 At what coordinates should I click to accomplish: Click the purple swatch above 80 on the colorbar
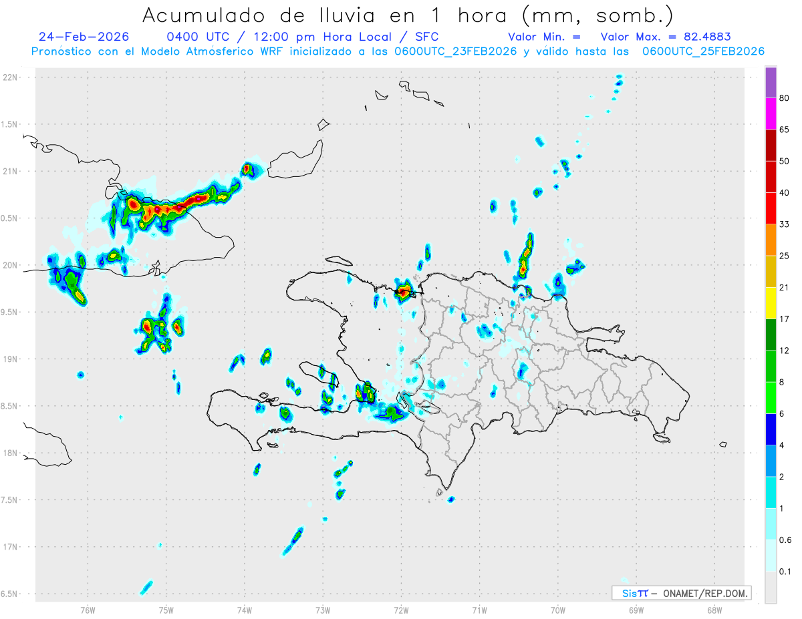coord(771,83)
